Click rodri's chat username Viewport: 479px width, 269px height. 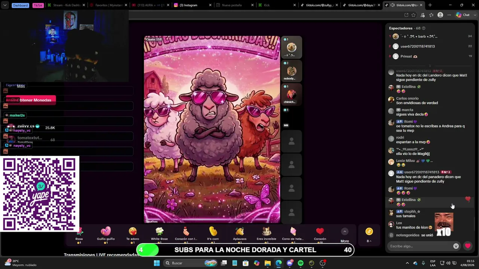coord(400,137)
